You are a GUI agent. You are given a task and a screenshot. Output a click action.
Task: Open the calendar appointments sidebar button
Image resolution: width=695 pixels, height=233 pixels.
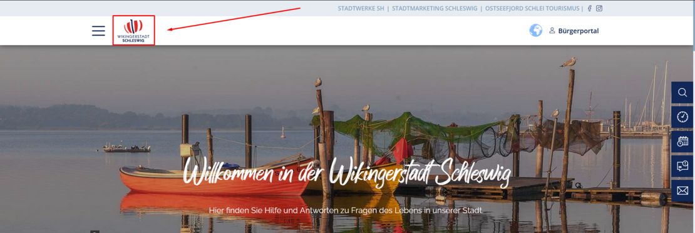[682, 141]
